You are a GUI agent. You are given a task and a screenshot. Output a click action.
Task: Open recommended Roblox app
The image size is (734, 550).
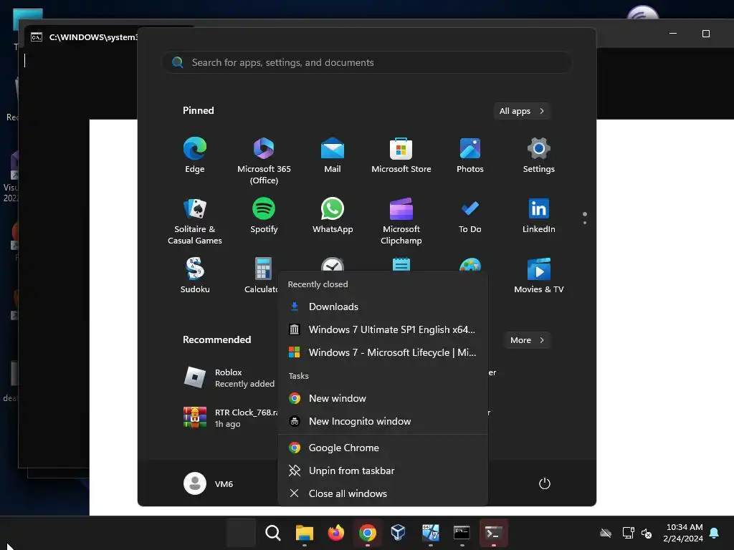click(x=229, y=378)
